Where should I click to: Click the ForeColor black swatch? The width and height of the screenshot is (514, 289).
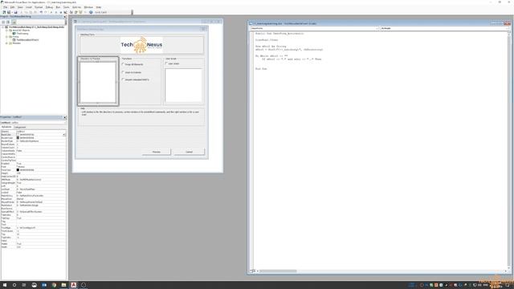[18, 170]
